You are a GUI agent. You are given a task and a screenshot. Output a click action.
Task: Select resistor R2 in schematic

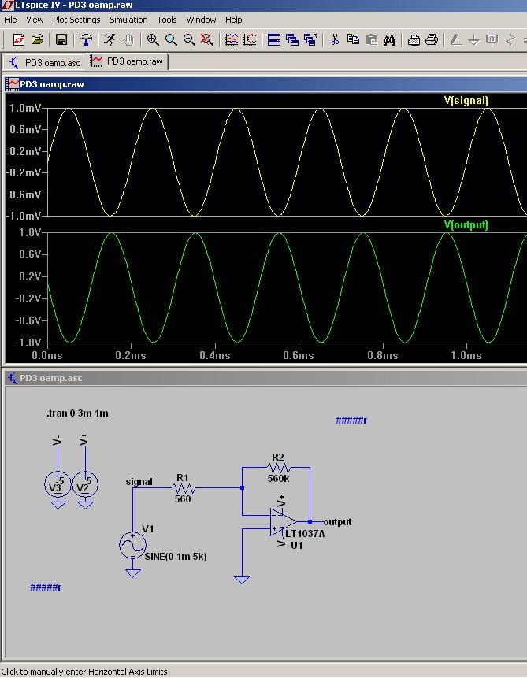pos(279,468)
